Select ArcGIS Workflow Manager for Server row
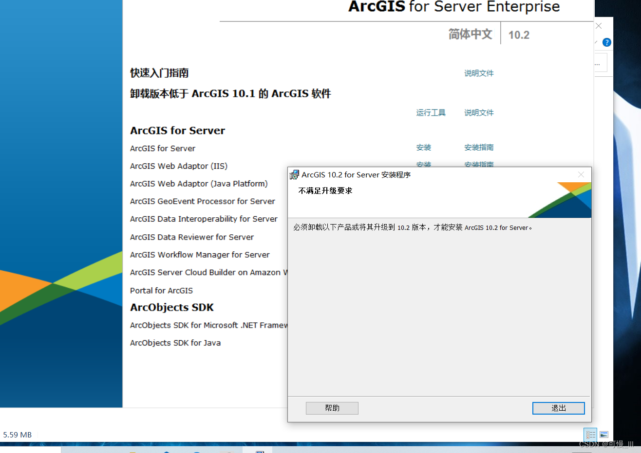Screen dimensions: 641x453 pyautogui.click(x=200, y=255)
